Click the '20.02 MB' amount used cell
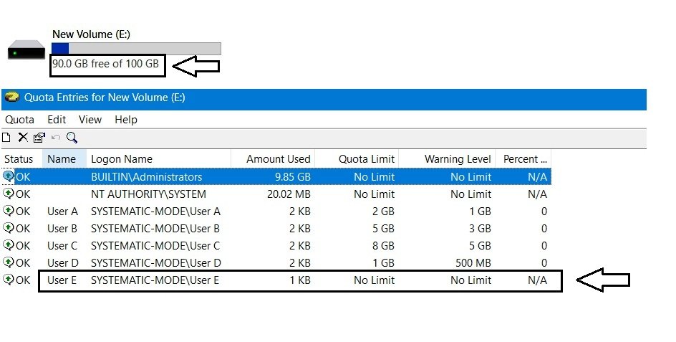Screen dimensions: 676x342 pyautogui.click(x=289, y=194)
